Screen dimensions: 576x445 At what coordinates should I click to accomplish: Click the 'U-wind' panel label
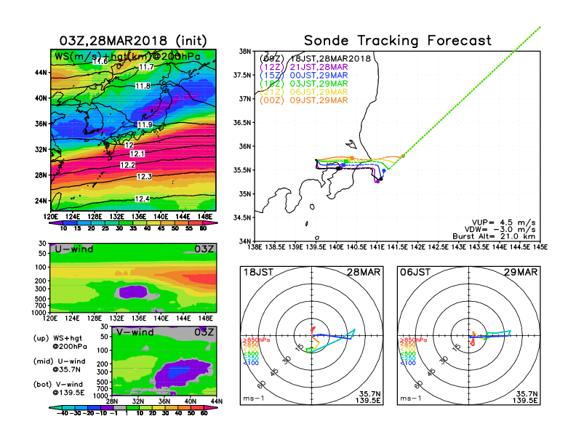(x=74, y=249)
